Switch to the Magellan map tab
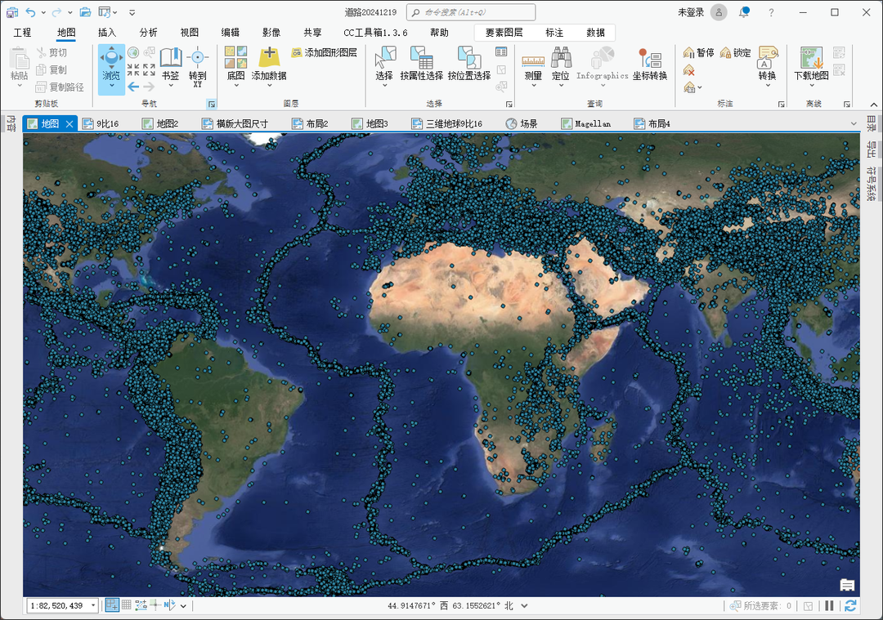This screenshot has width=883, height=620. (x=586, y=124)
